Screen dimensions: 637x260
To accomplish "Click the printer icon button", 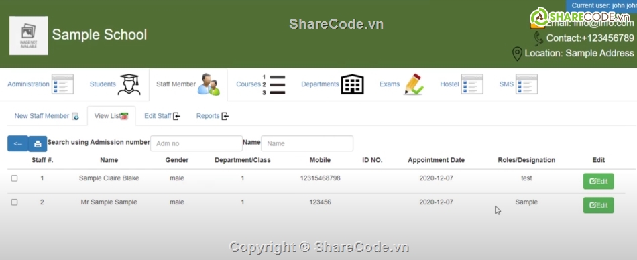I will pyautogui.click(x=38, y=144).
